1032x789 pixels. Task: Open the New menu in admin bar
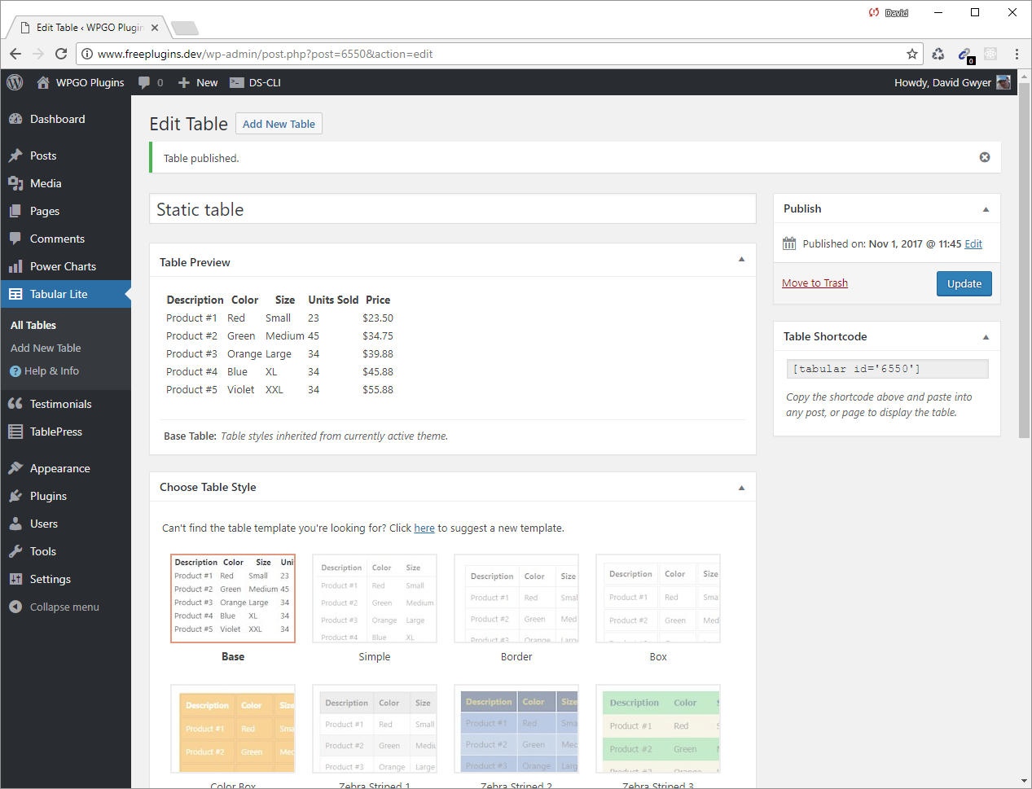pos(198,82)
